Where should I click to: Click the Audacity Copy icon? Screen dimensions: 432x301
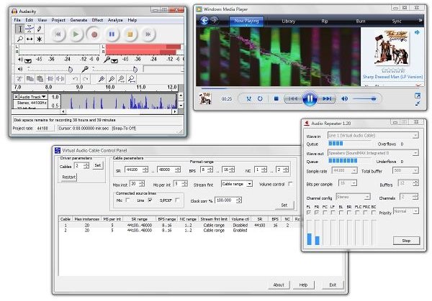click(30, 79)
